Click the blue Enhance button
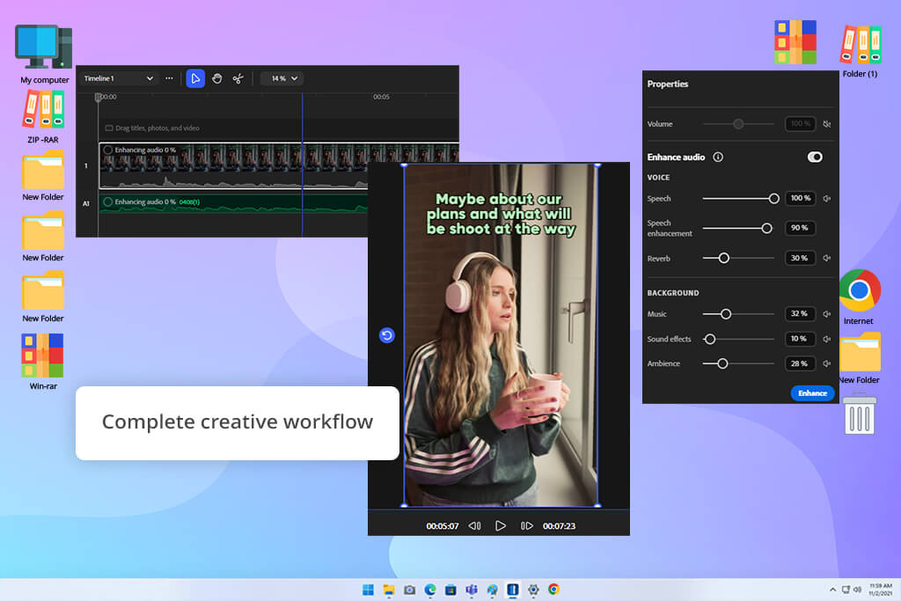 coord(812,393)
